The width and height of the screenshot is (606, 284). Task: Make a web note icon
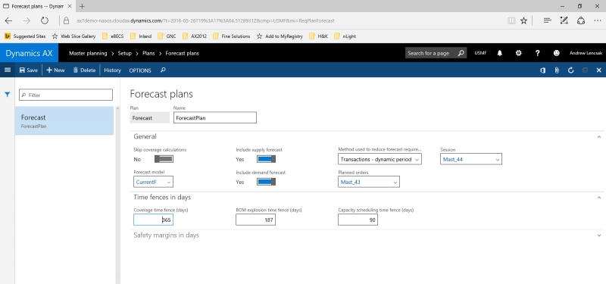[564, 21]
